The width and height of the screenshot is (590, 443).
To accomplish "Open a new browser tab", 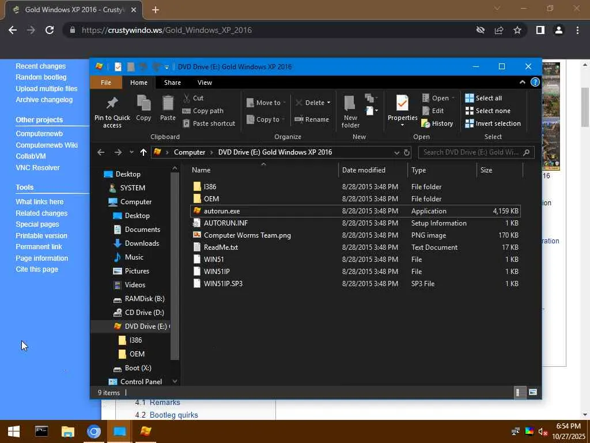I will point(156,10).
